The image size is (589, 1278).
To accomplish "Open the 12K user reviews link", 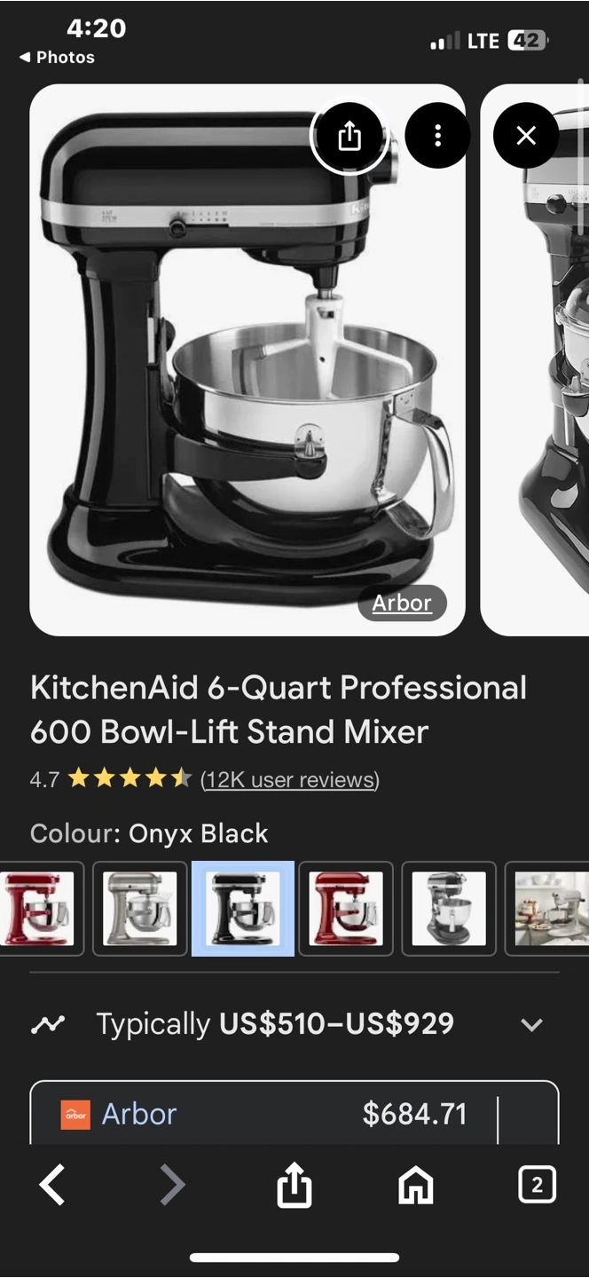I will (x=290, y=780).
